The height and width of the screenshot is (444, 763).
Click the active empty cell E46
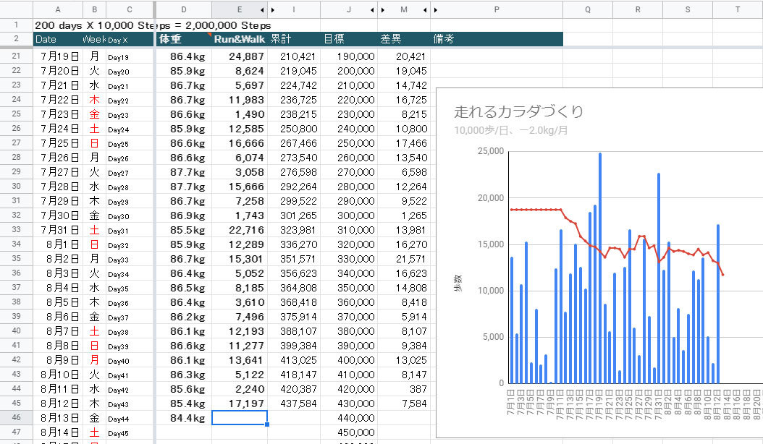(240, 418)
